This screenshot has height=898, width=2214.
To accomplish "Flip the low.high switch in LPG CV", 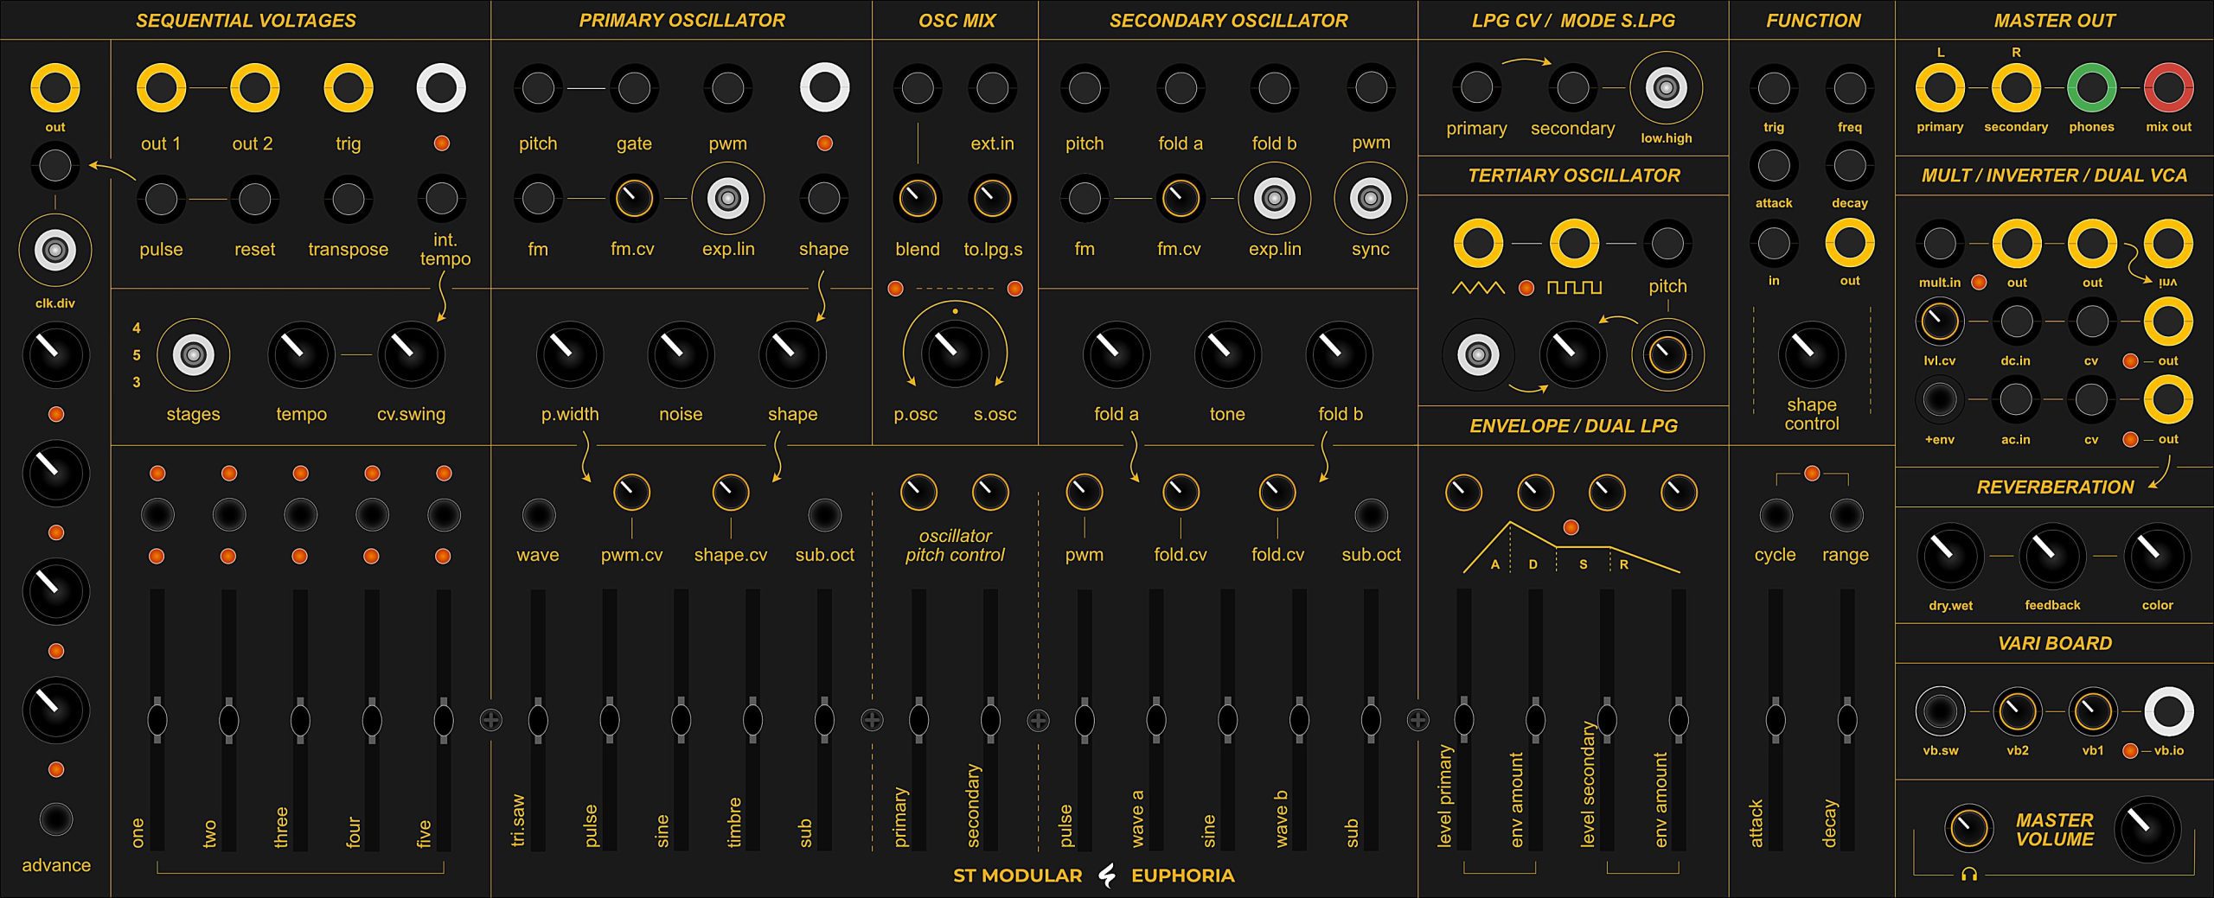I will (x=1666, y=88).
